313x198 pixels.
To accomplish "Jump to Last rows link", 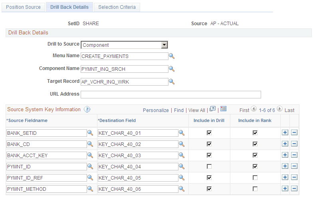I will [289, 110].
